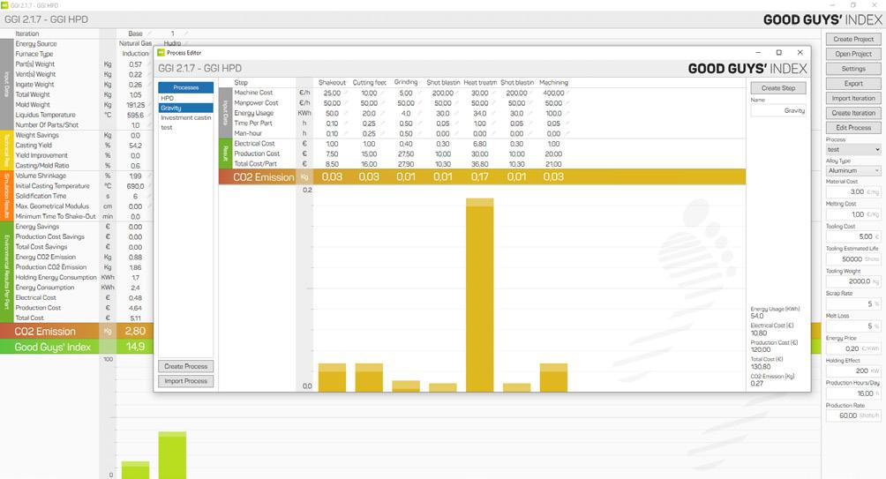Click the Create Project button
This screenshot has width=886, height=479.
coord(853,39)
